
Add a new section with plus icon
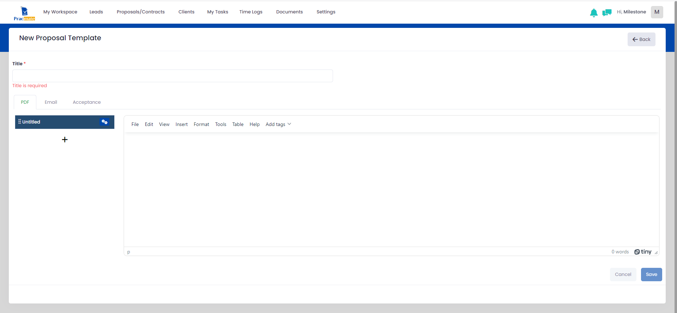[65, 139]
